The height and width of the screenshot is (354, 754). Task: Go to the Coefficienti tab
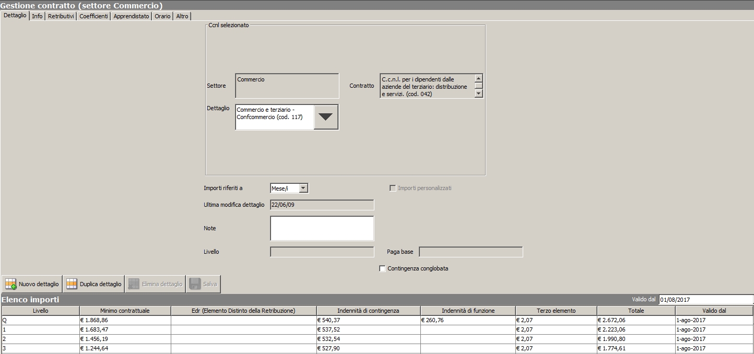tap(93, 16)
